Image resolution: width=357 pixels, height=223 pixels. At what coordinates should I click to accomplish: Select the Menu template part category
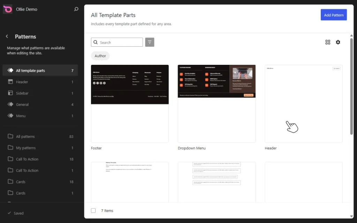(40, 116)
